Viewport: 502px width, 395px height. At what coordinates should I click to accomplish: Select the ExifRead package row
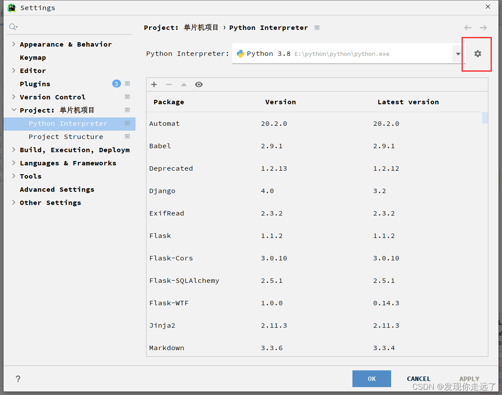point(315,213)
